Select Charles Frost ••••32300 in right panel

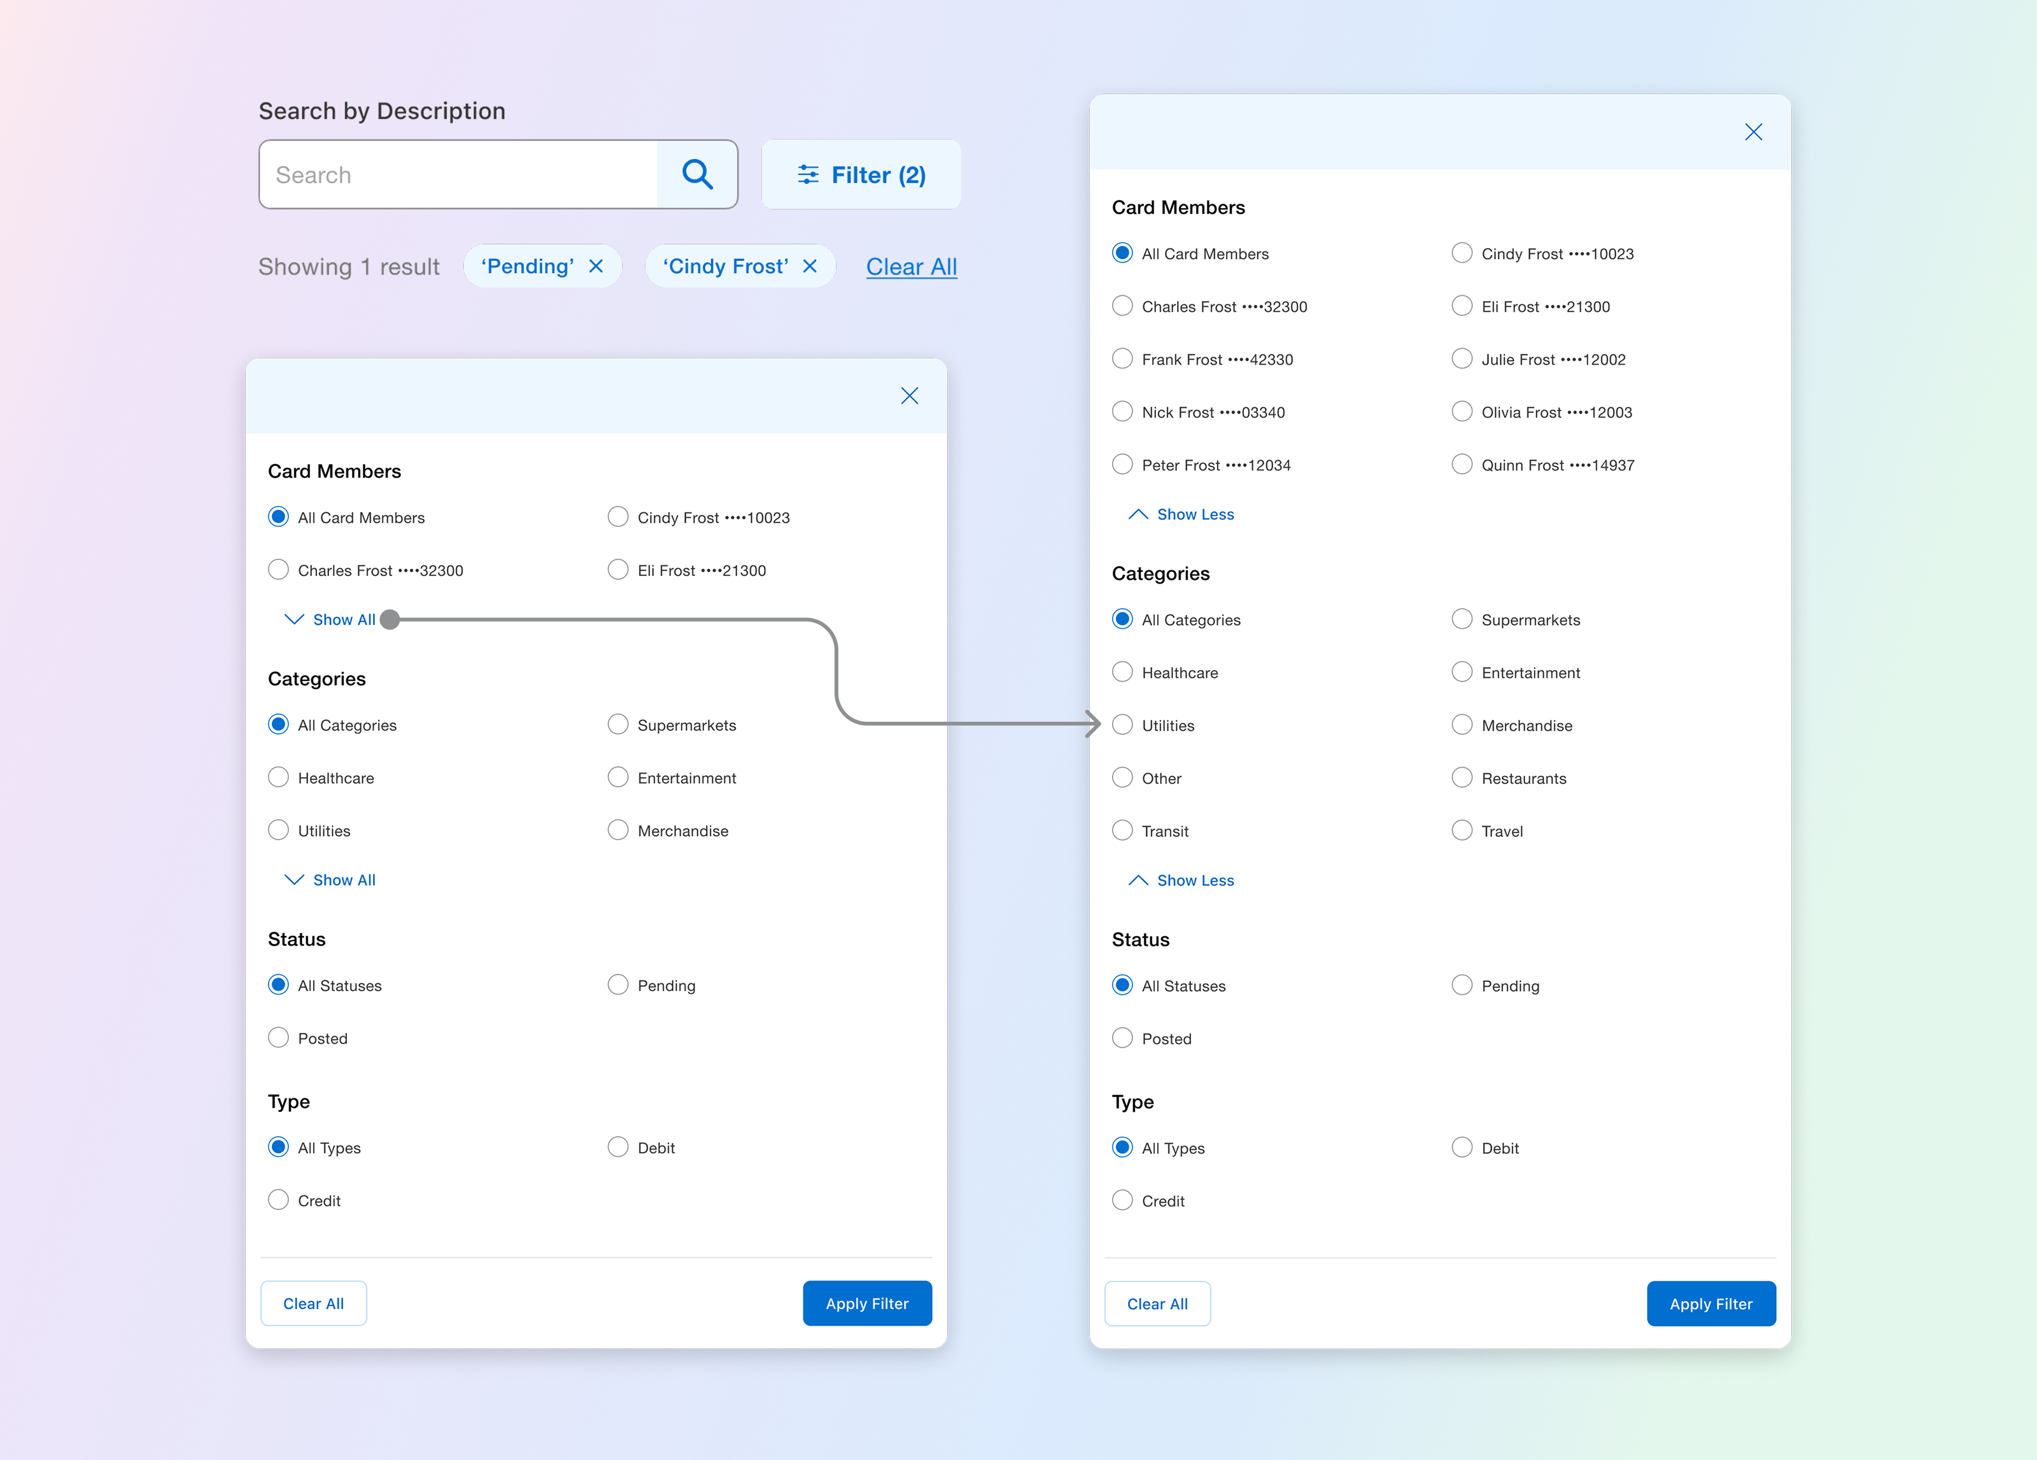click(1123, 306)
